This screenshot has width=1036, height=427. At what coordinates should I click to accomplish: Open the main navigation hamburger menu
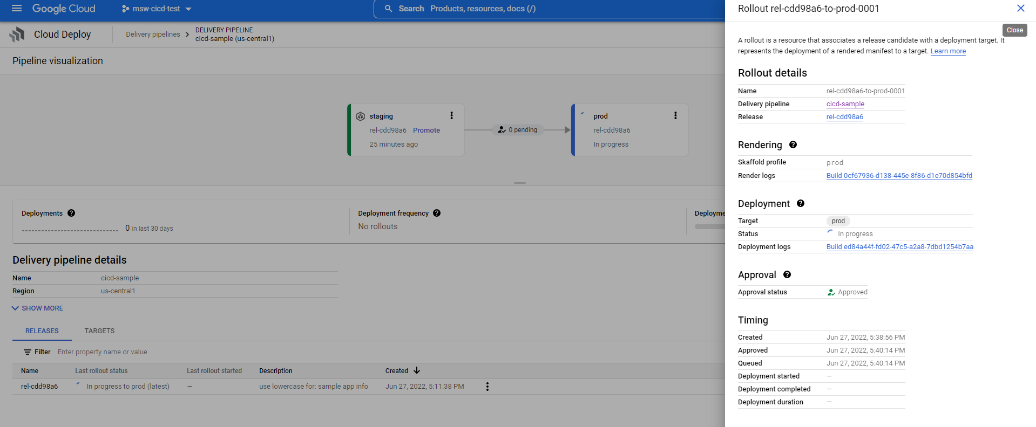tap(17, 9)
